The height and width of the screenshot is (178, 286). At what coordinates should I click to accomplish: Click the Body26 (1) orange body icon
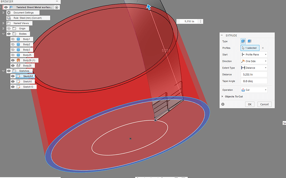19,60
